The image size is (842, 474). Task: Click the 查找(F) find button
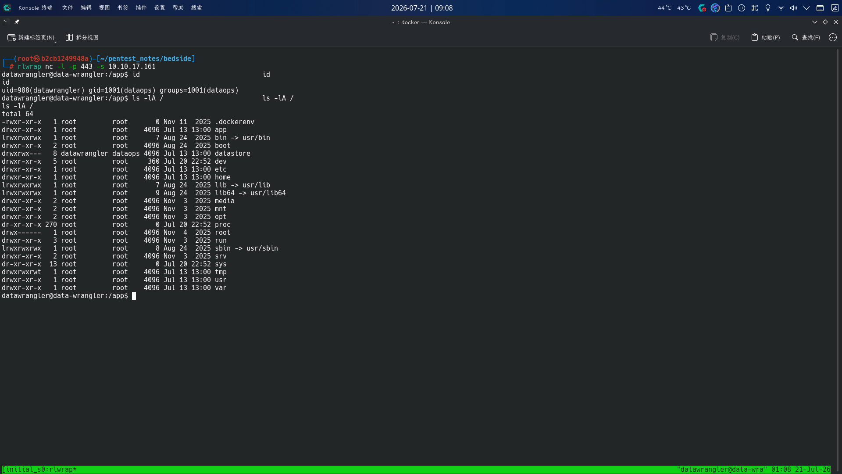coord(806,38)
